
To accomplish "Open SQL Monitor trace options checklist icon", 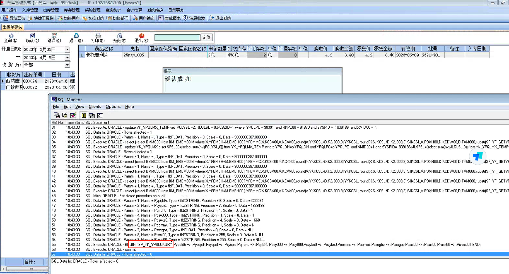I will [100, 115].
